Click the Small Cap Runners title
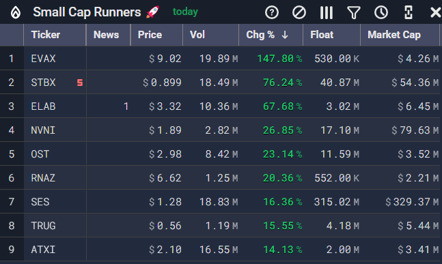 tap(87, 12)
